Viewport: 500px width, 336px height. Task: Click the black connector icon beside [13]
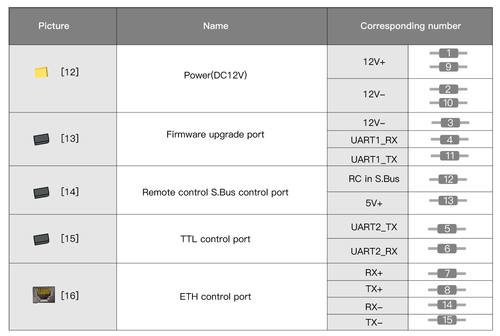(x=41, y=139)
